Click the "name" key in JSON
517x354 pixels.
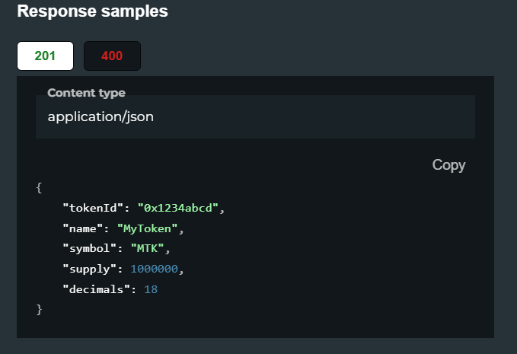point(83,228)
